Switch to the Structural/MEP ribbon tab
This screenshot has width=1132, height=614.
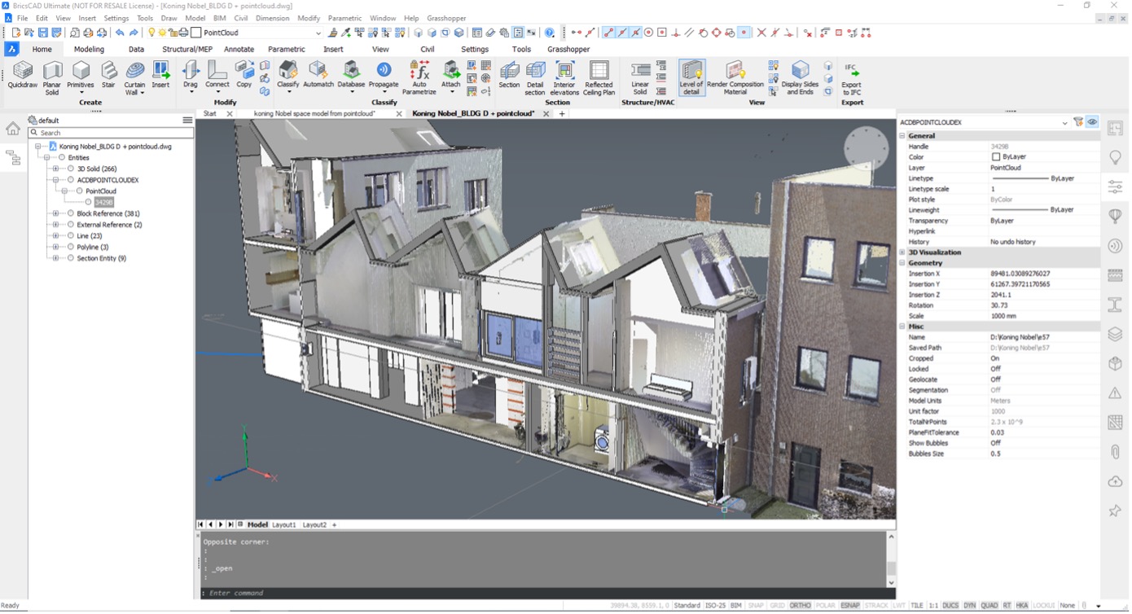point(187,49)
